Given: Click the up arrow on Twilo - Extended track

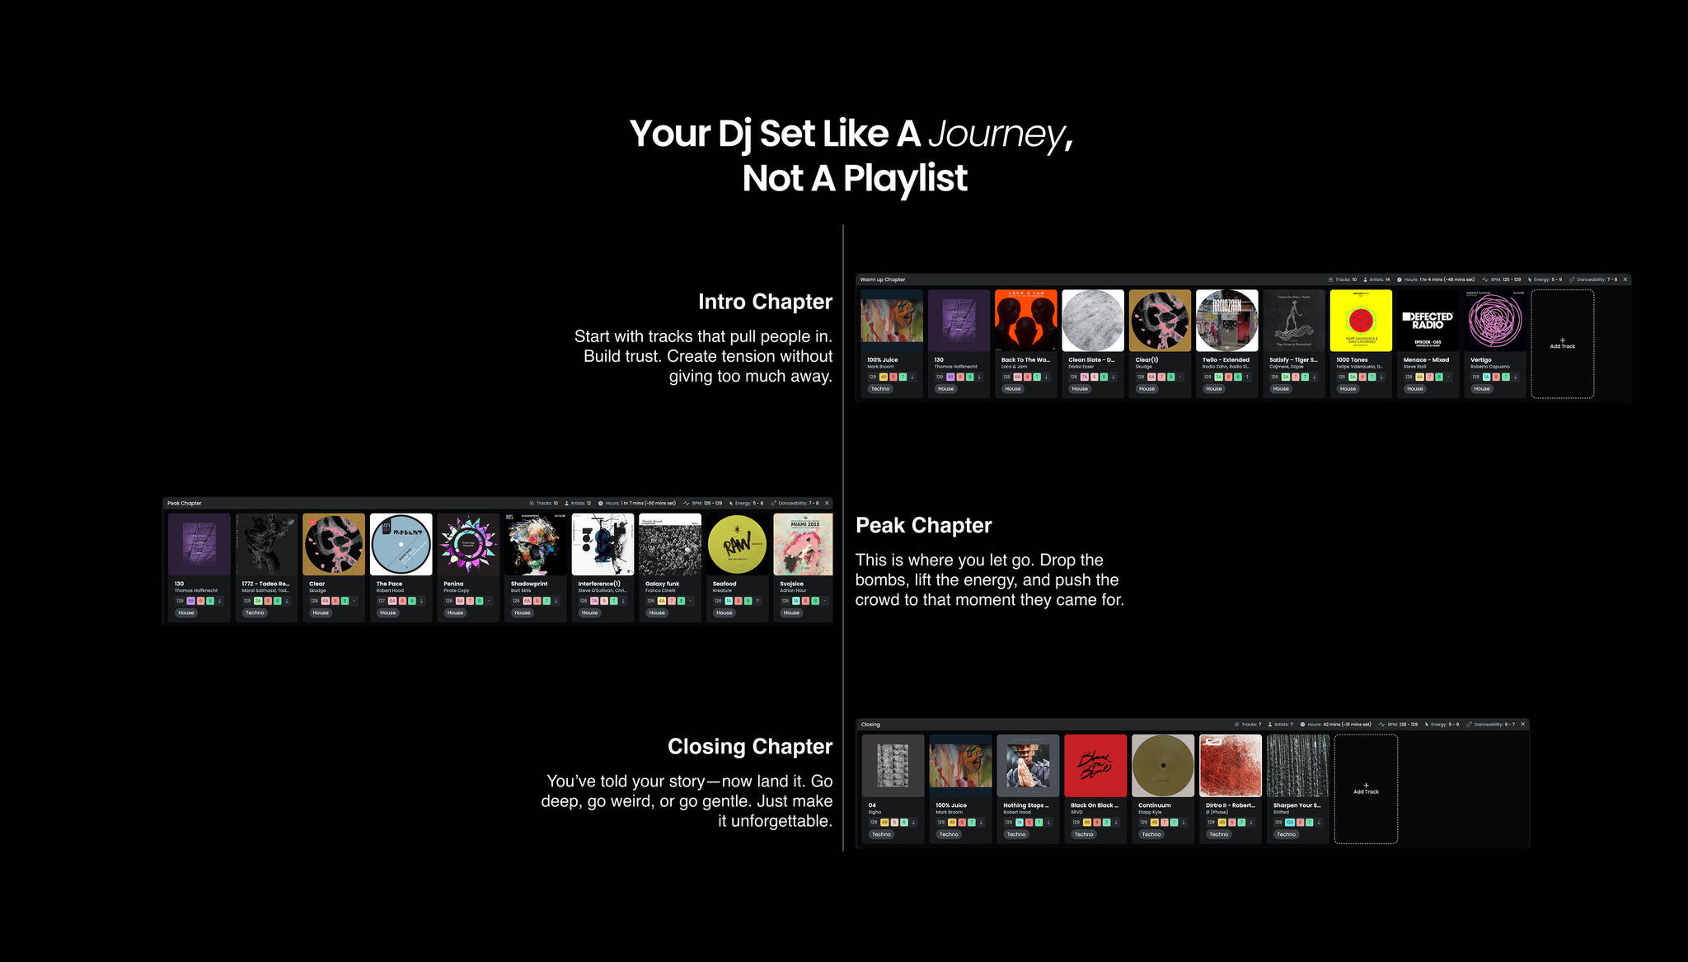Looking at the screenshot, I should click(1247, 377).
